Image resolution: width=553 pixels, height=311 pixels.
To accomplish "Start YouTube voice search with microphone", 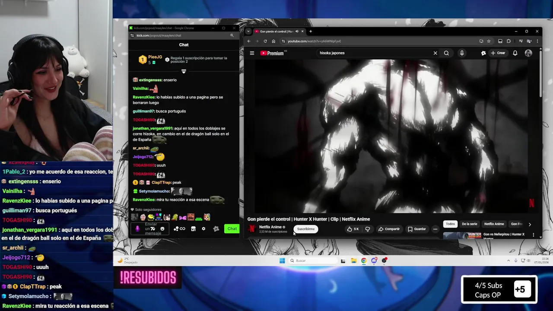I will (462, 53).
